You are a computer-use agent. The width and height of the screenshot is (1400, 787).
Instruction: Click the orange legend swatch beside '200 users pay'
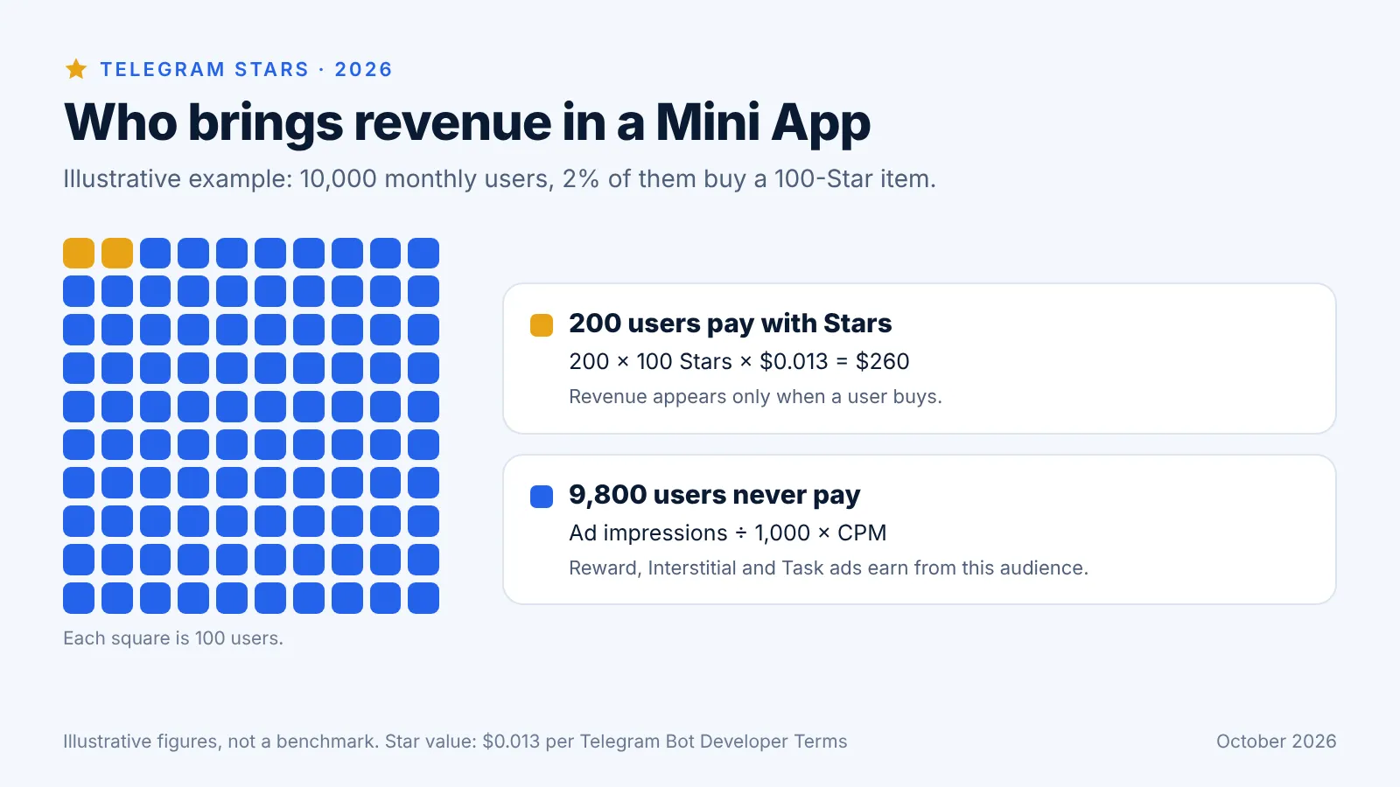[542, 325]
